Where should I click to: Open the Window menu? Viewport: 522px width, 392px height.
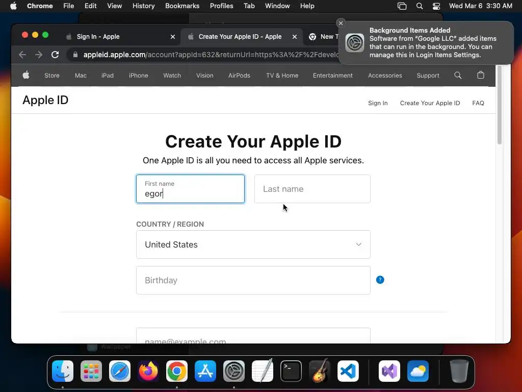[x=277, y=6]
